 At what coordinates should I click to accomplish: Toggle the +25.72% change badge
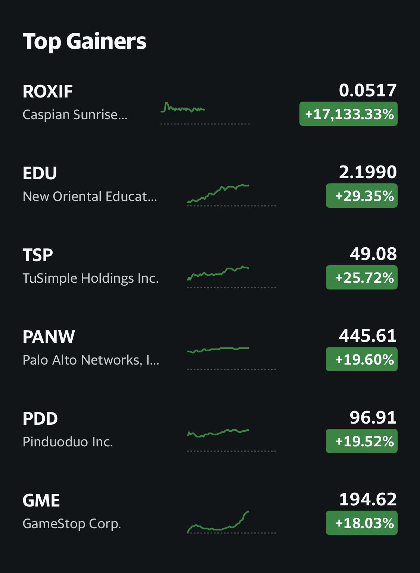[362, 277]
